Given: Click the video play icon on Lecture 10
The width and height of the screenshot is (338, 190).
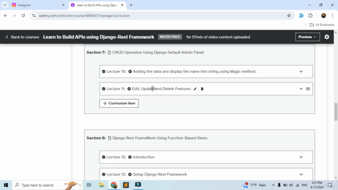Looking at the screenshot, I should coord(130,72).
